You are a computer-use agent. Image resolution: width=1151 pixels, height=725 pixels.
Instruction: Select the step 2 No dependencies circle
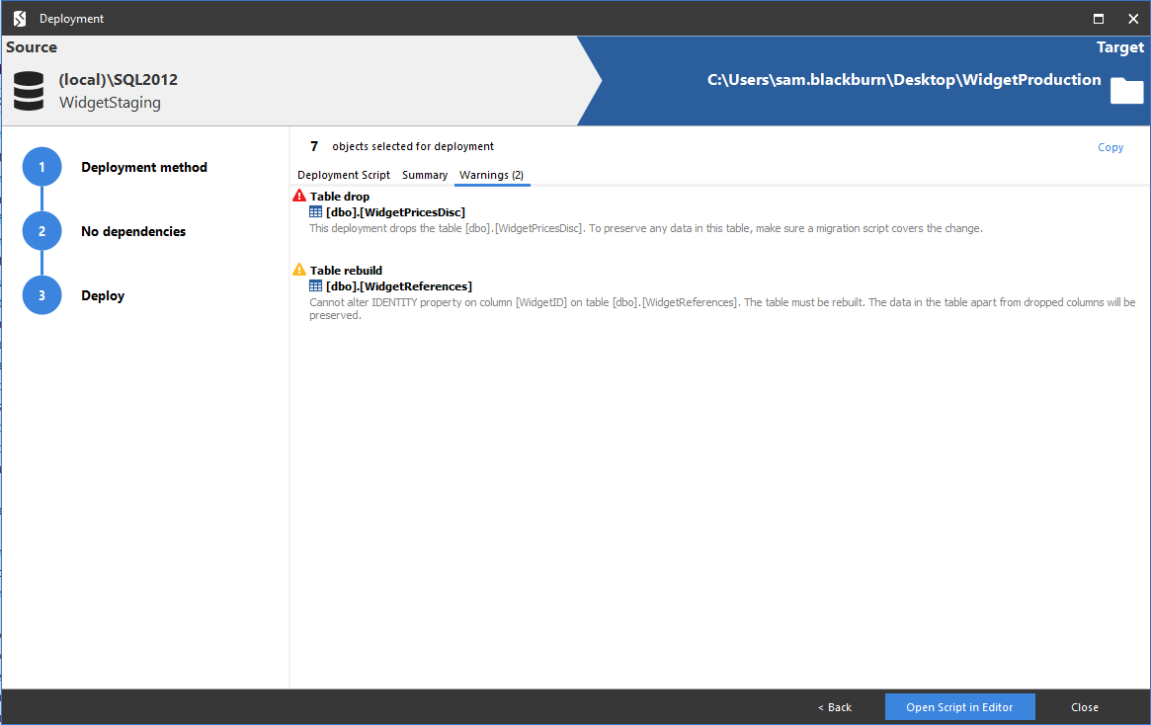click(41, 230)
